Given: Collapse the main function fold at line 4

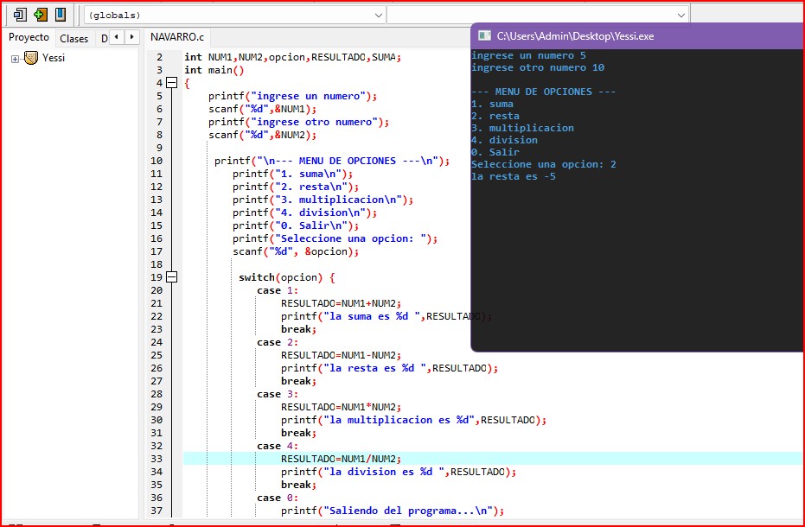Looking at the screenshot, I should (x=171, y=83).
